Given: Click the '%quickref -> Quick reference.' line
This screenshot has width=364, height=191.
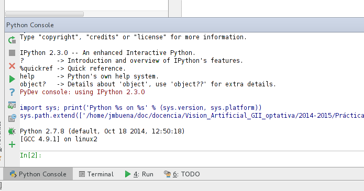Looking at the screenshot, I should click(73, 69).
